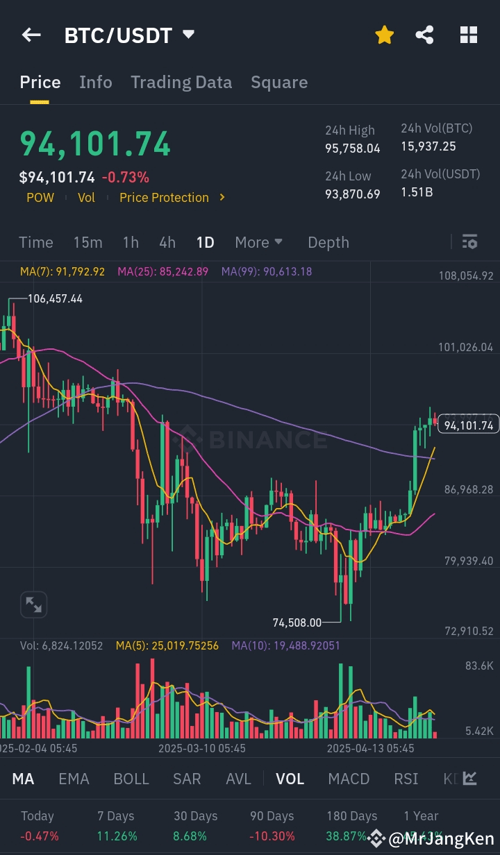Screen dimensions: 500x855
Task: Toggle the favorite star for BTC/USDT
Action: (x=384, y=35)
